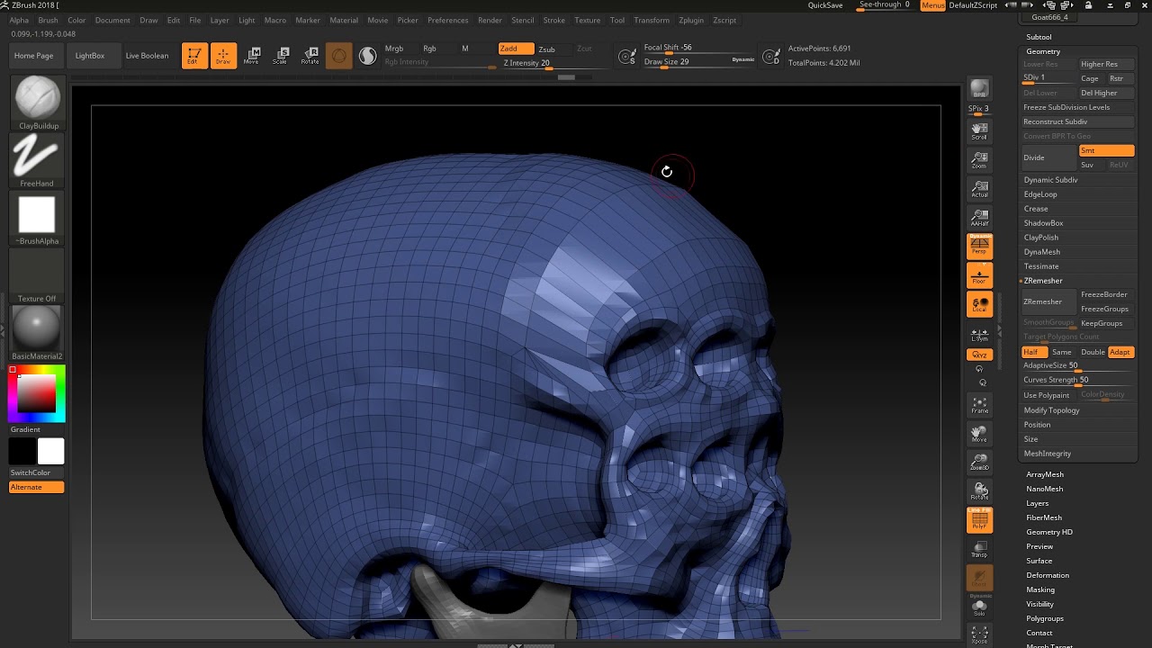Toggle the Floor grid
This screenshot has height=648, width=1152.
pos(979,275)
